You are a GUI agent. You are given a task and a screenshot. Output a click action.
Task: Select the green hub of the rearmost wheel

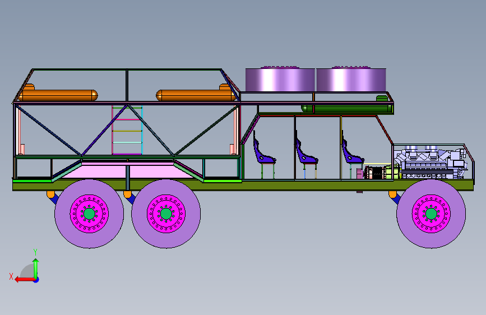[89, 214]
